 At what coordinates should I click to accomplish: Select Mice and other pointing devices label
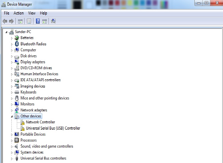45,98
